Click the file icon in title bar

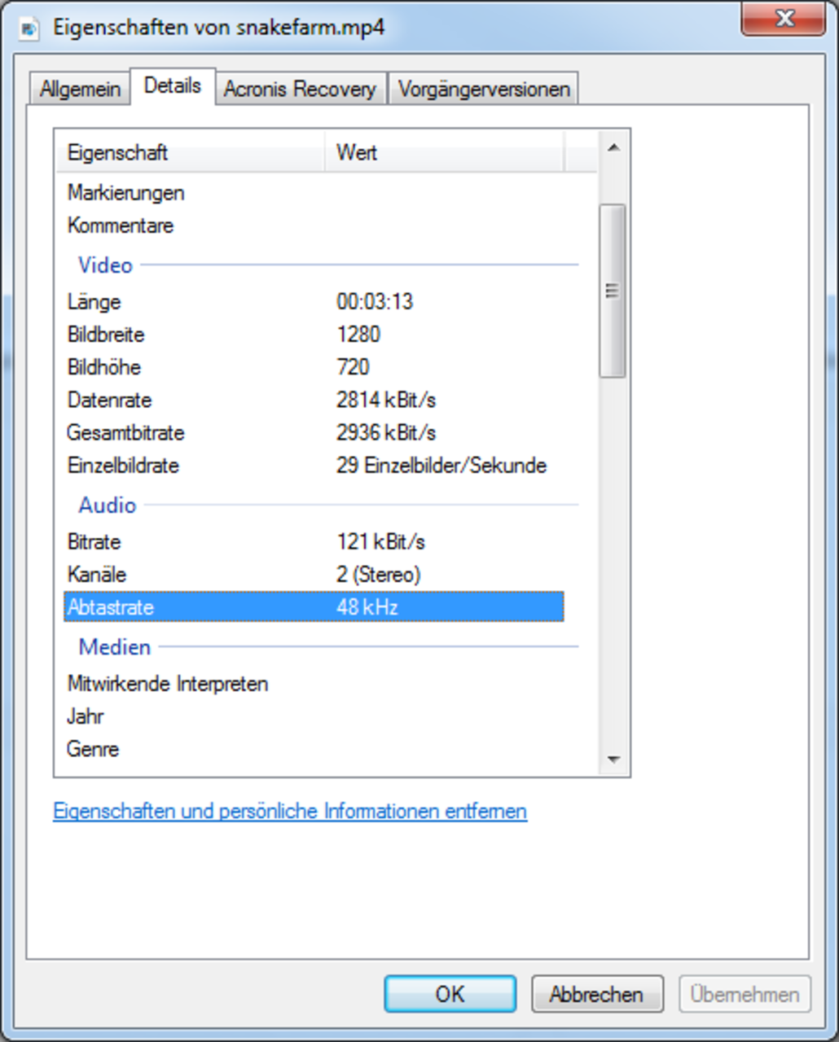(30, 28)
